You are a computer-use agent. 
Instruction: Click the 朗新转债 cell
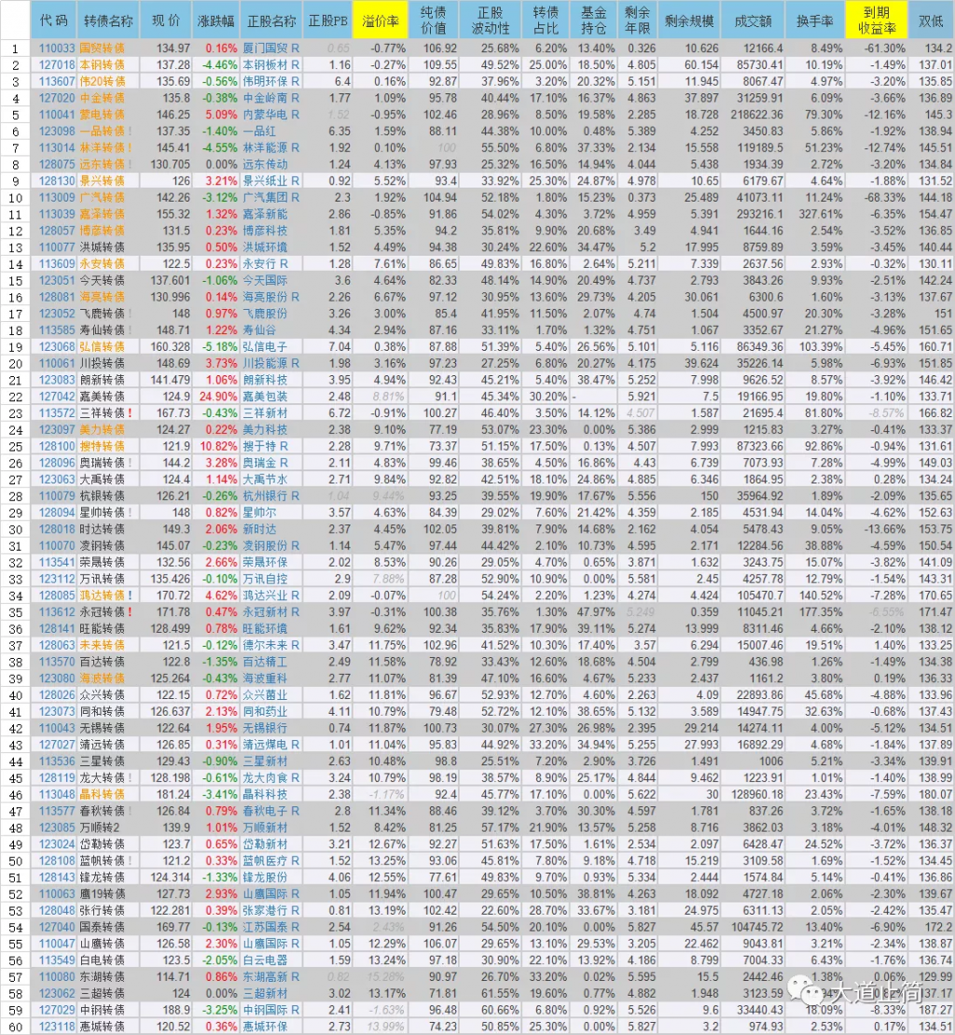point(103,380)
